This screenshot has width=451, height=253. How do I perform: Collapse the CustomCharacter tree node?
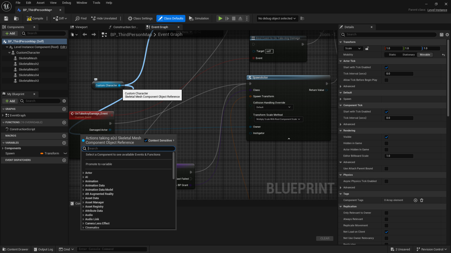coord(9,53)
